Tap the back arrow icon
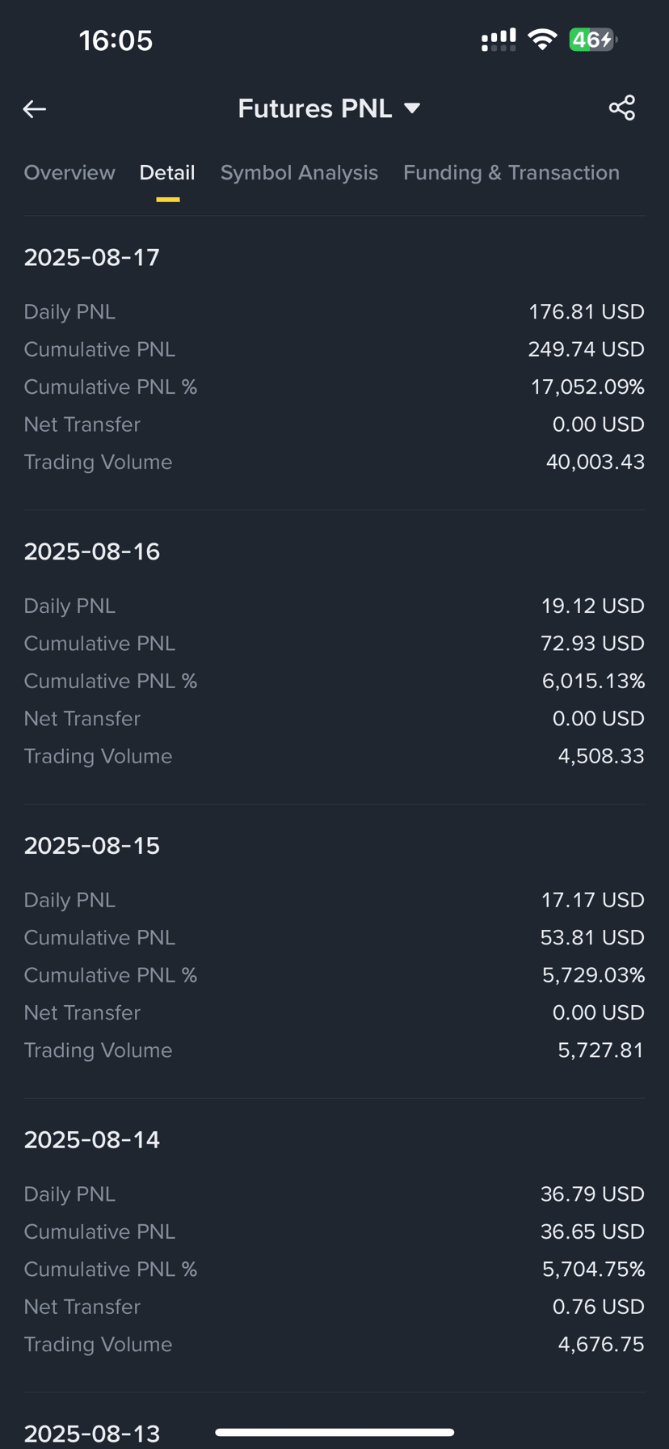This screenshot has width=669, height=1449. coord(34,108)
